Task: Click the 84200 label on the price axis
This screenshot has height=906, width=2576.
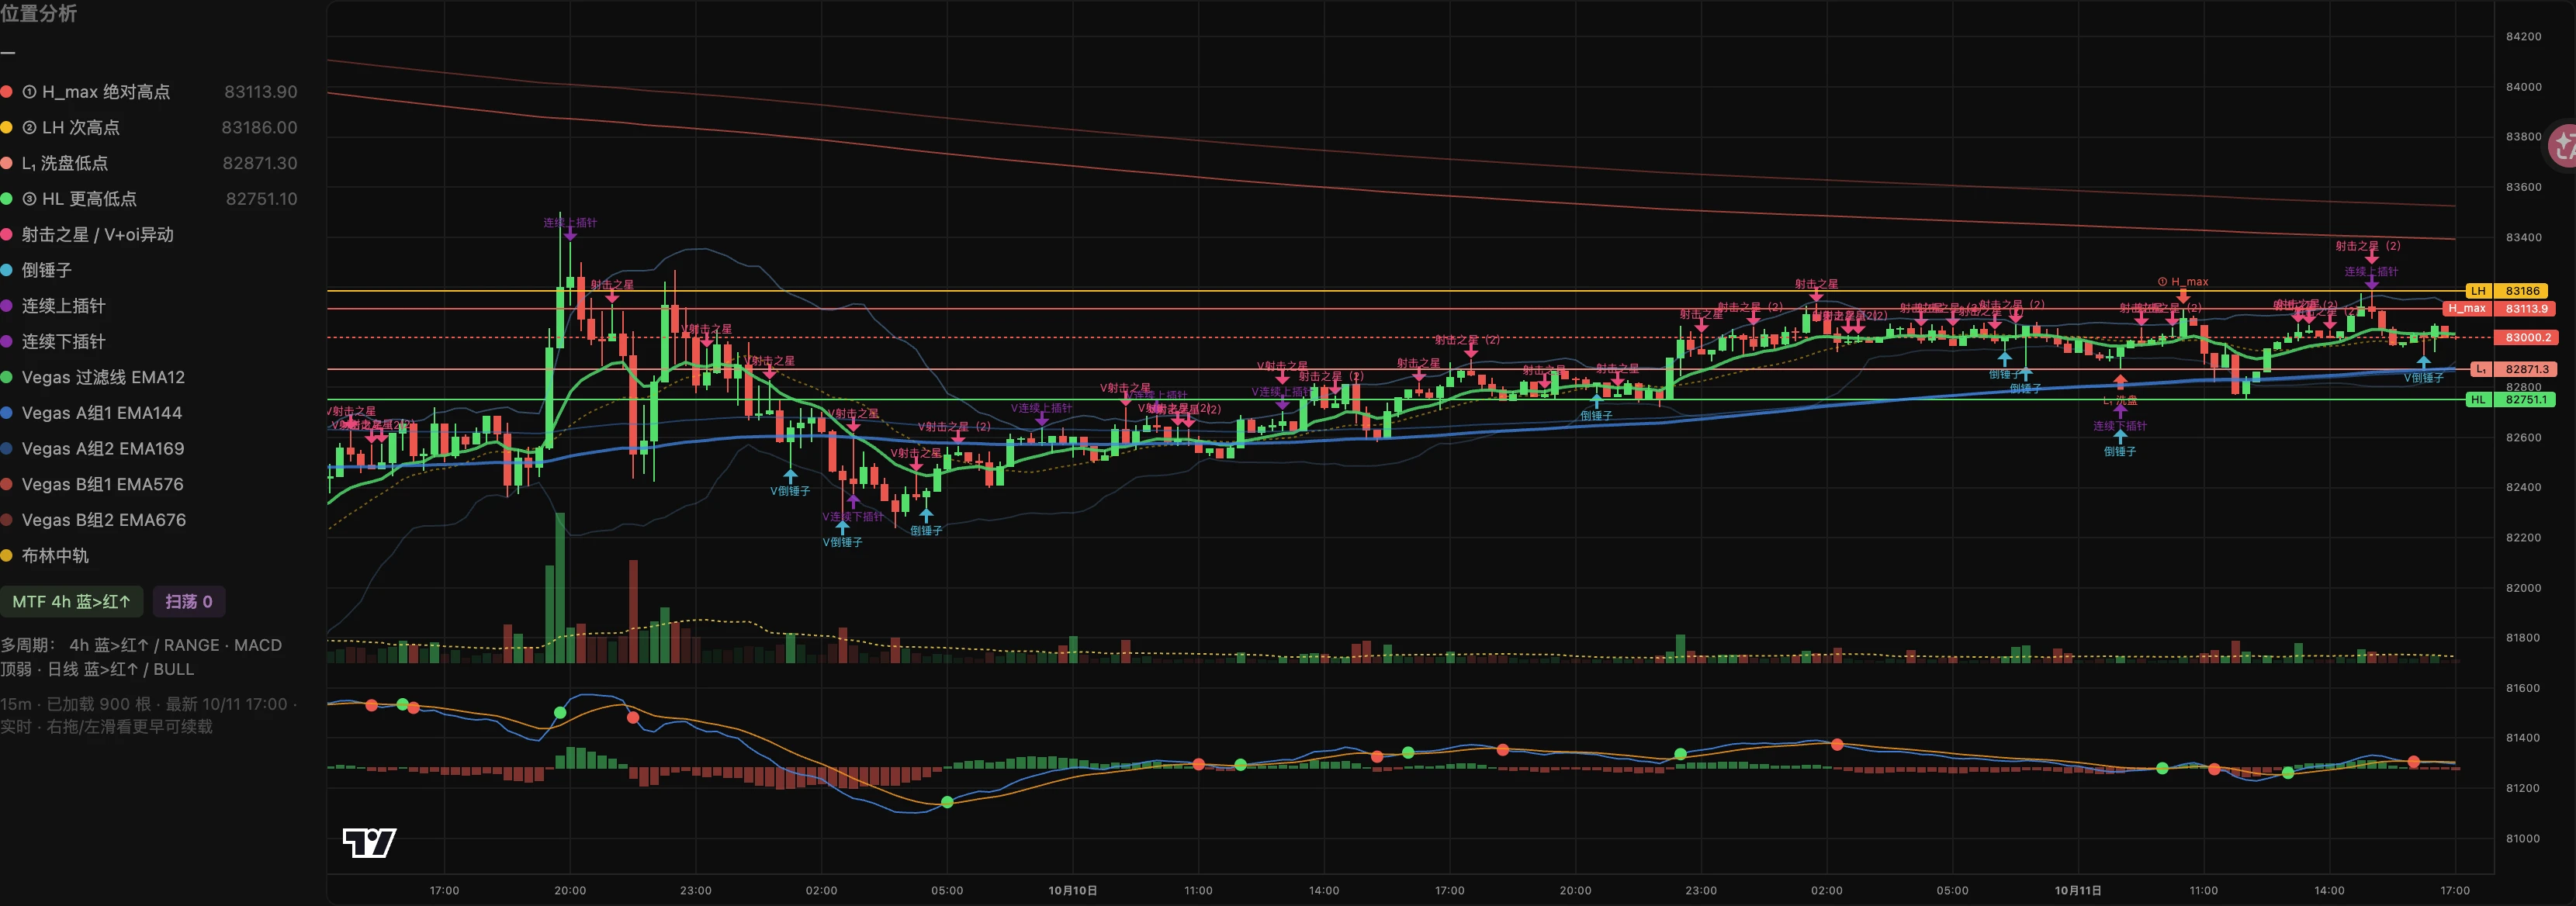Action: coord(2523,36)
